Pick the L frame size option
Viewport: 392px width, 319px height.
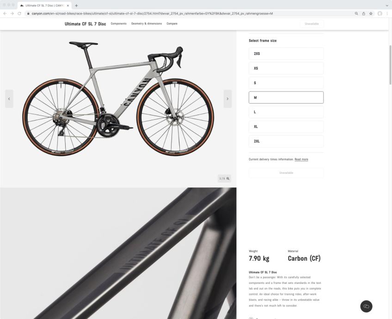286,112
